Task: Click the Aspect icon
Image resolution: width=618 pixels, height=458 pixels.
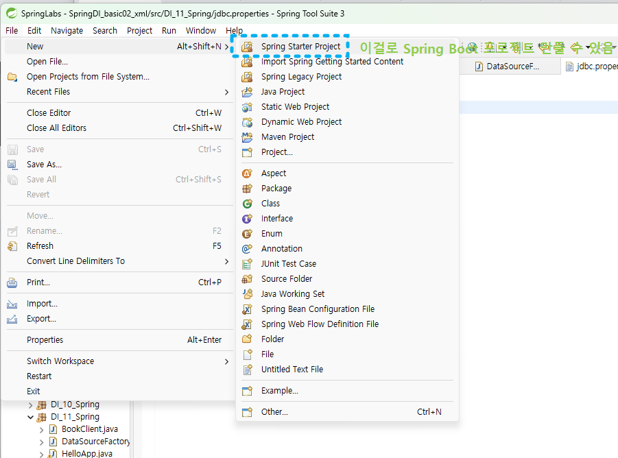Action: pyautogui.click(x=247, y=173)
